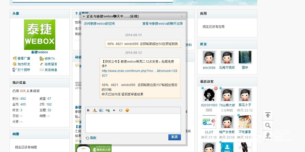Leave a message via 给我留言

tap(51, 64)
